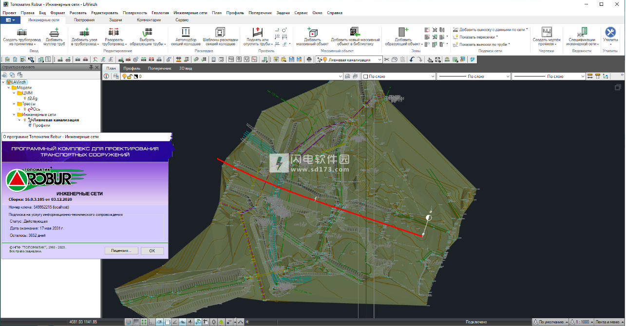Click OK in the about dialog
Image resolution: width=626 pixels, height=326 pixels.
(x=152, y=250)
